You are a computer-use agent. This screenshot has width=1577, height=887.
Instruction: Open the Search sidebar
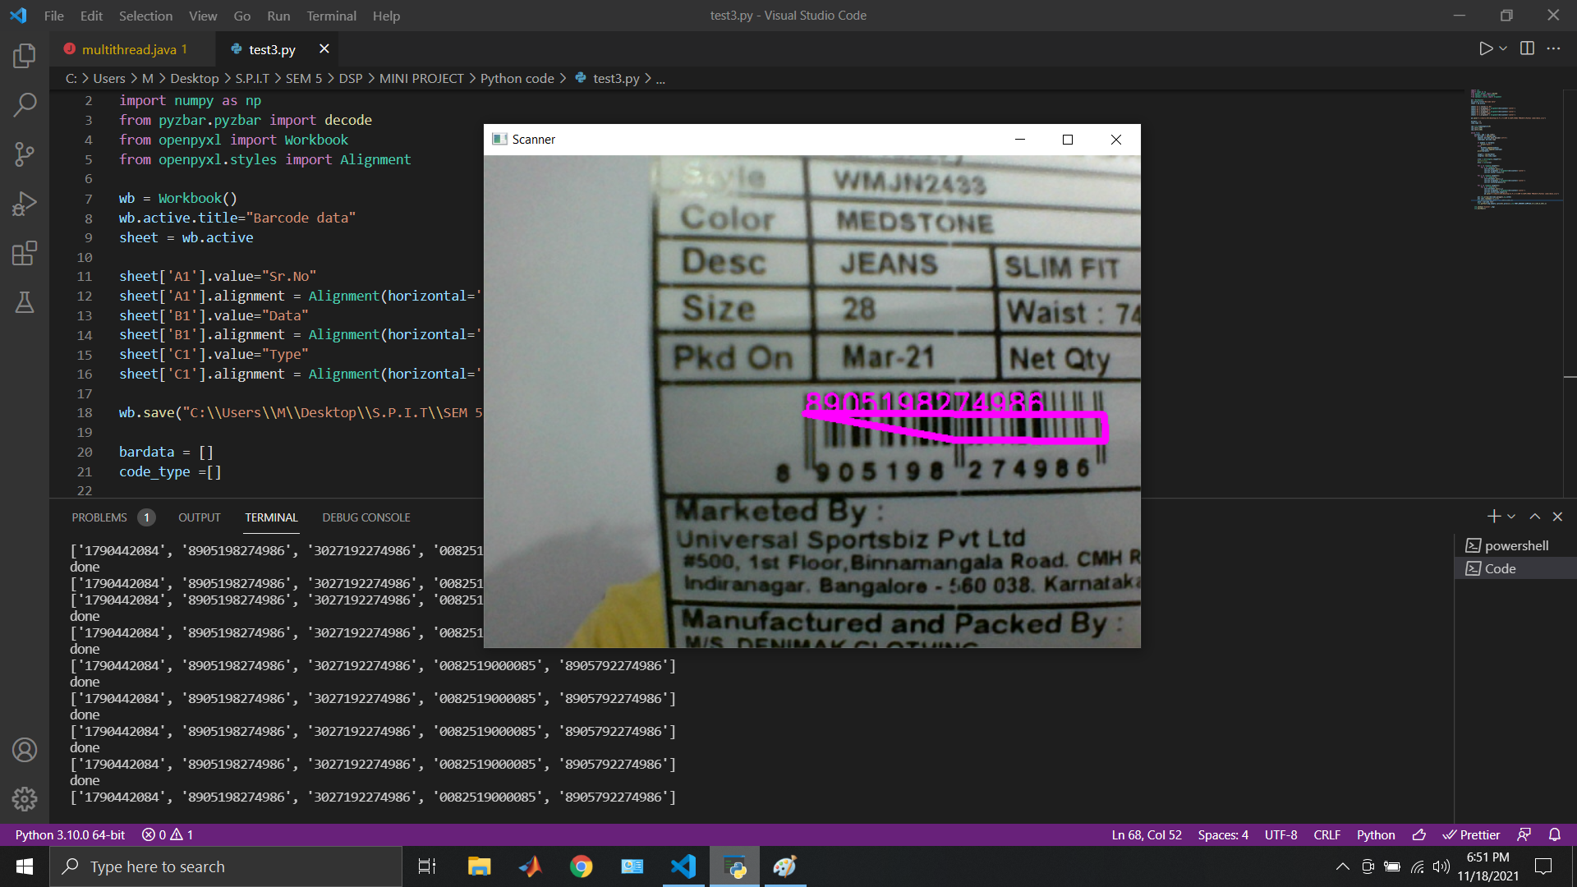tap(24, 104)
